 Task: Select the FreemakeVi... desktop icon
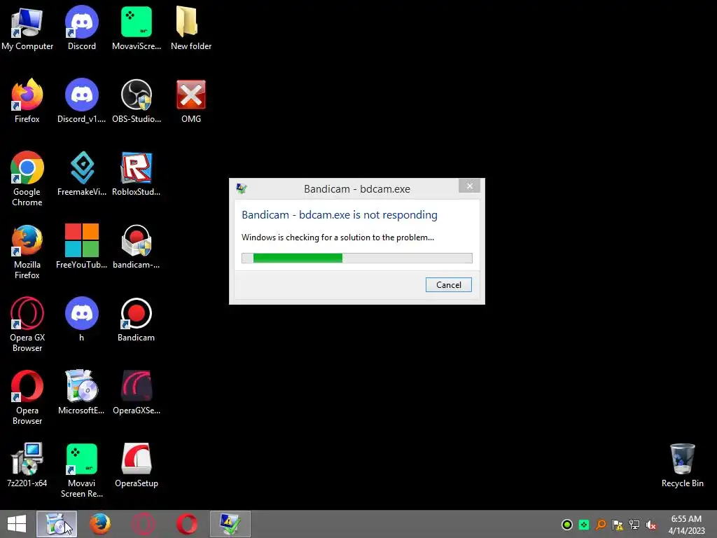(81, 174)
